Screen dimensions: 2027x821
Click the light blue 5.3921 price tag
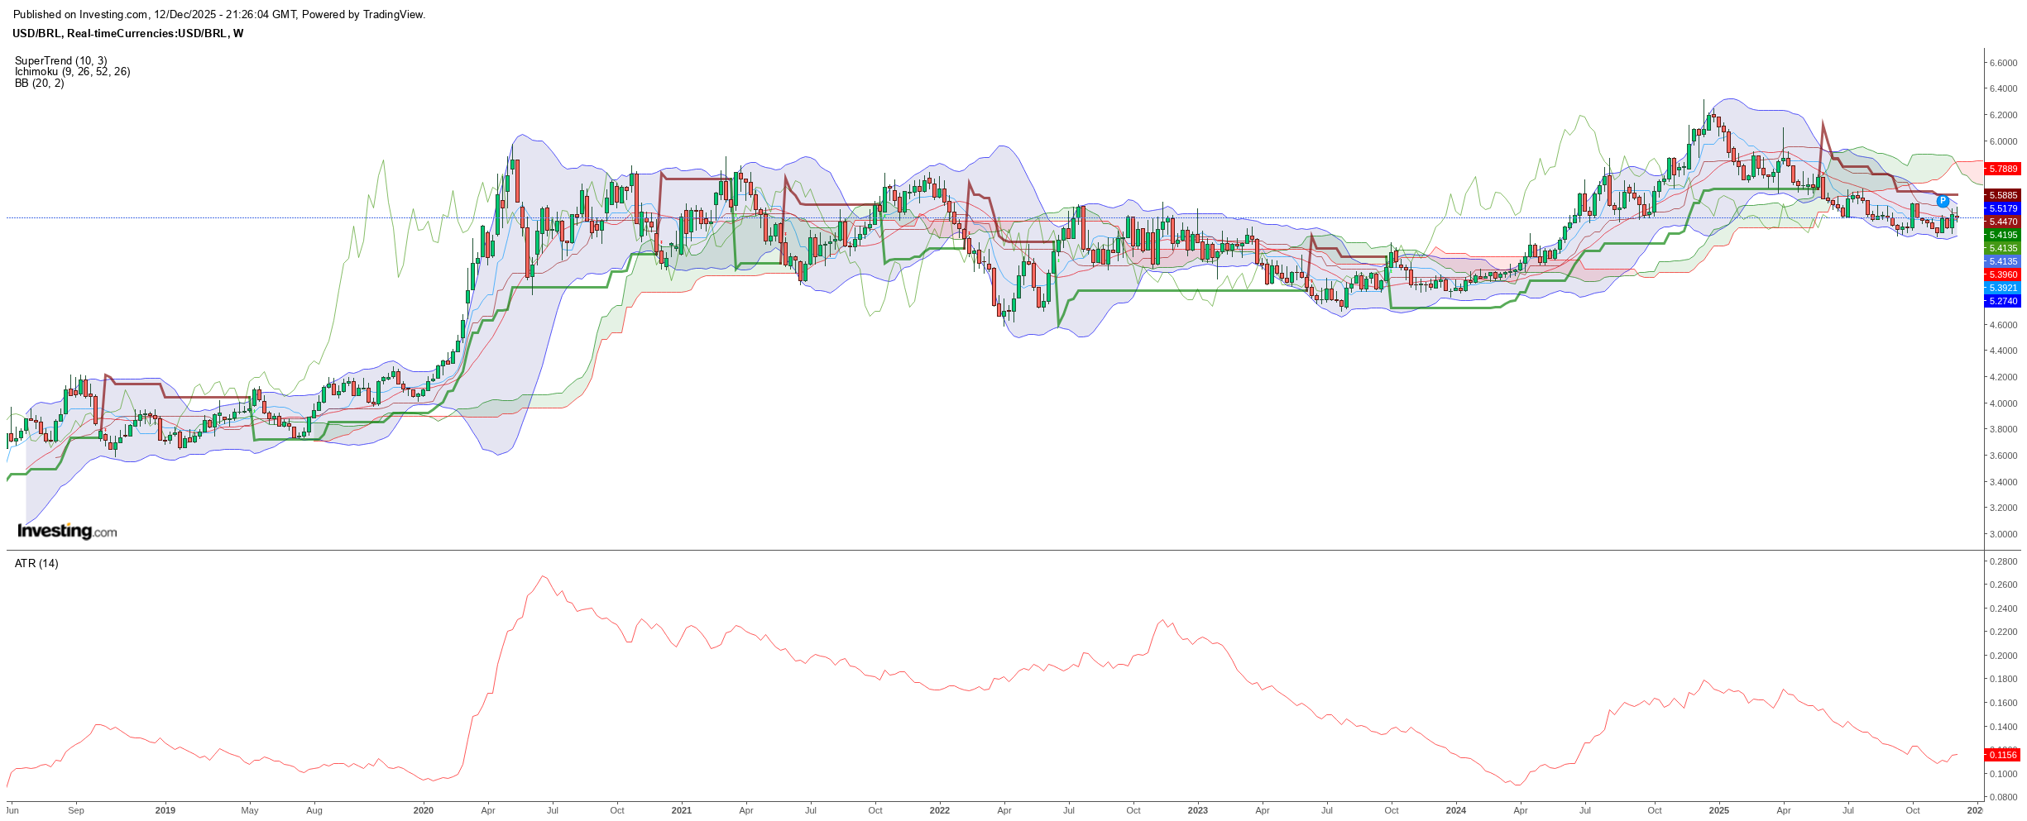coord(2002,288)
